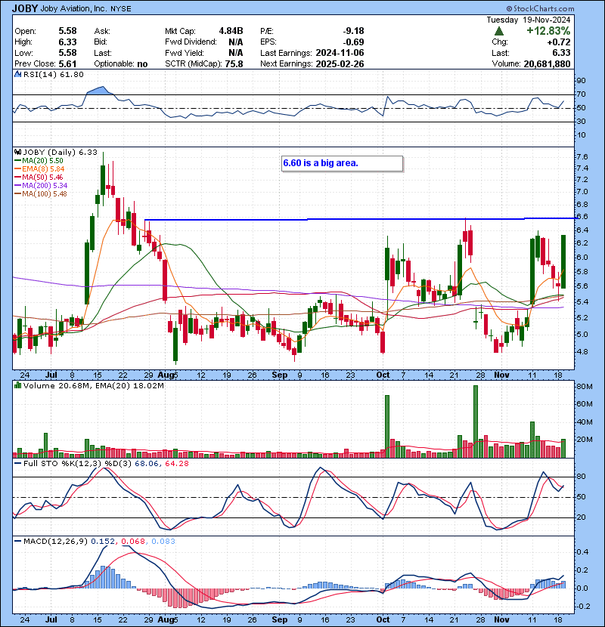Viewport: 605px width, 627px height.
Task: Click the +12.83% percent change value
Action: pyautogui.click(x=548, y=31)
